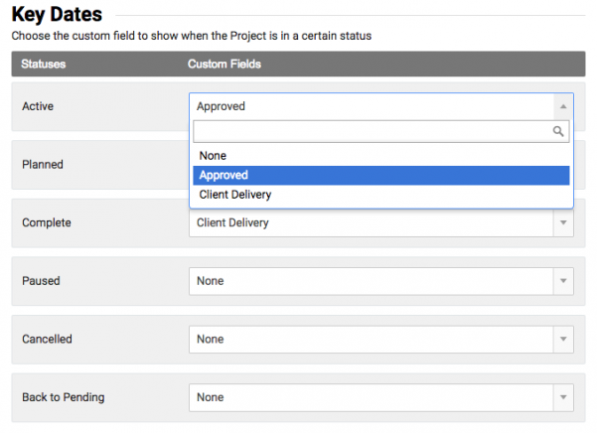Viewport: 597px width, 433px height.
Task: Click the Active dropdown showing Approved
Action: click(x=370, y=106)
